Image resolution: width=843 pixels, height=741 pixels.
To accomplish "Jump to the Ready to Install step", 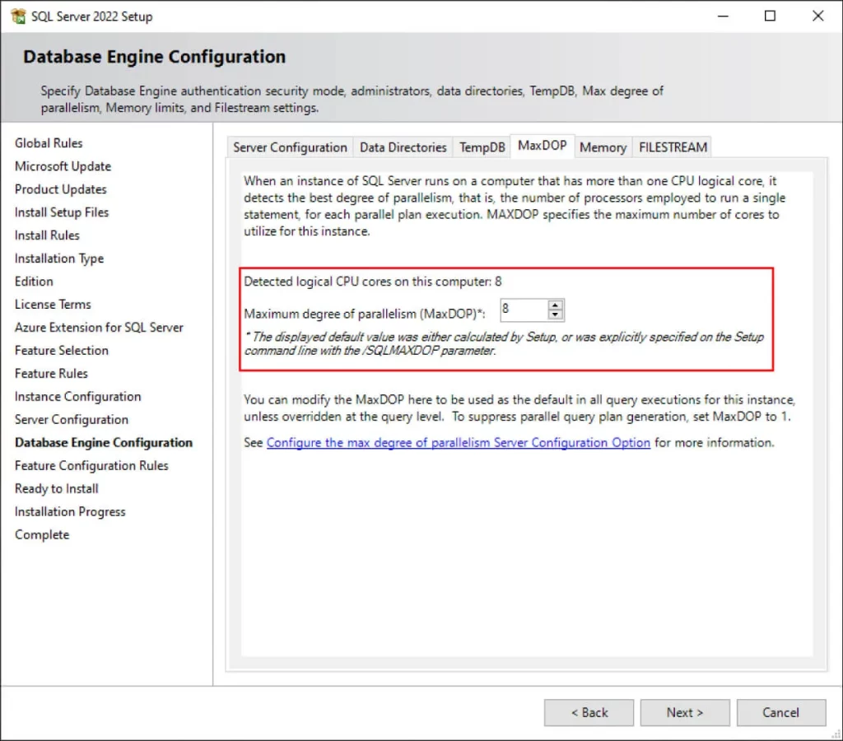I will [56, 488].
